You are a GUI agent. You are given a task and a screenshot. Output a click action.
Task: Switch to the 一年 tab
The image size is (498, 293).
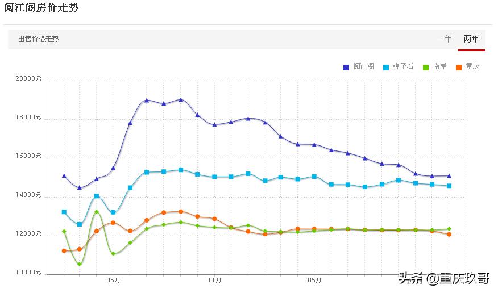coord(444,39)
